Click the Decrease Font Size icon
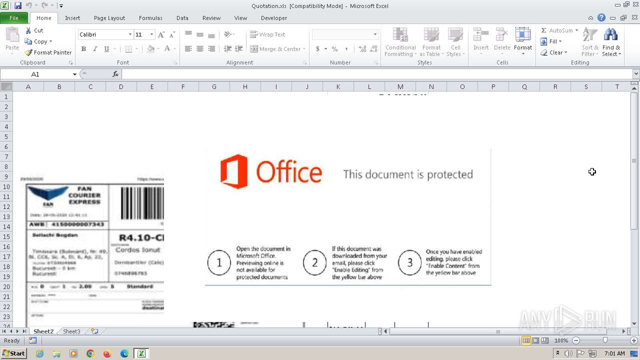 coord(172,34)
